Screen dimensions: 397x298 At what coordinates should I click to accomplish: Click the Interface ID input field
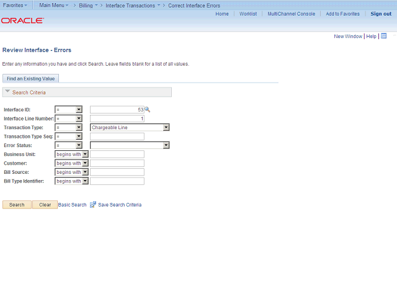click(117, 109)
